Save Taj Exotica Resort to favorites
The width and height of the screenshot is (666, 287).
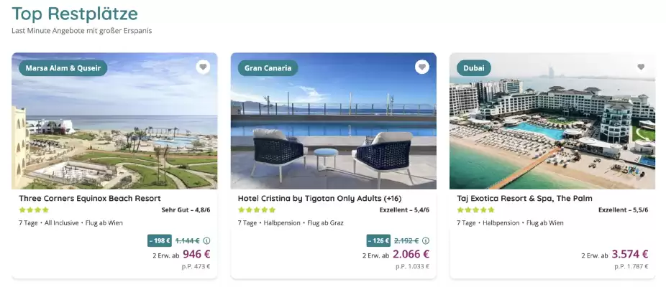641,67
